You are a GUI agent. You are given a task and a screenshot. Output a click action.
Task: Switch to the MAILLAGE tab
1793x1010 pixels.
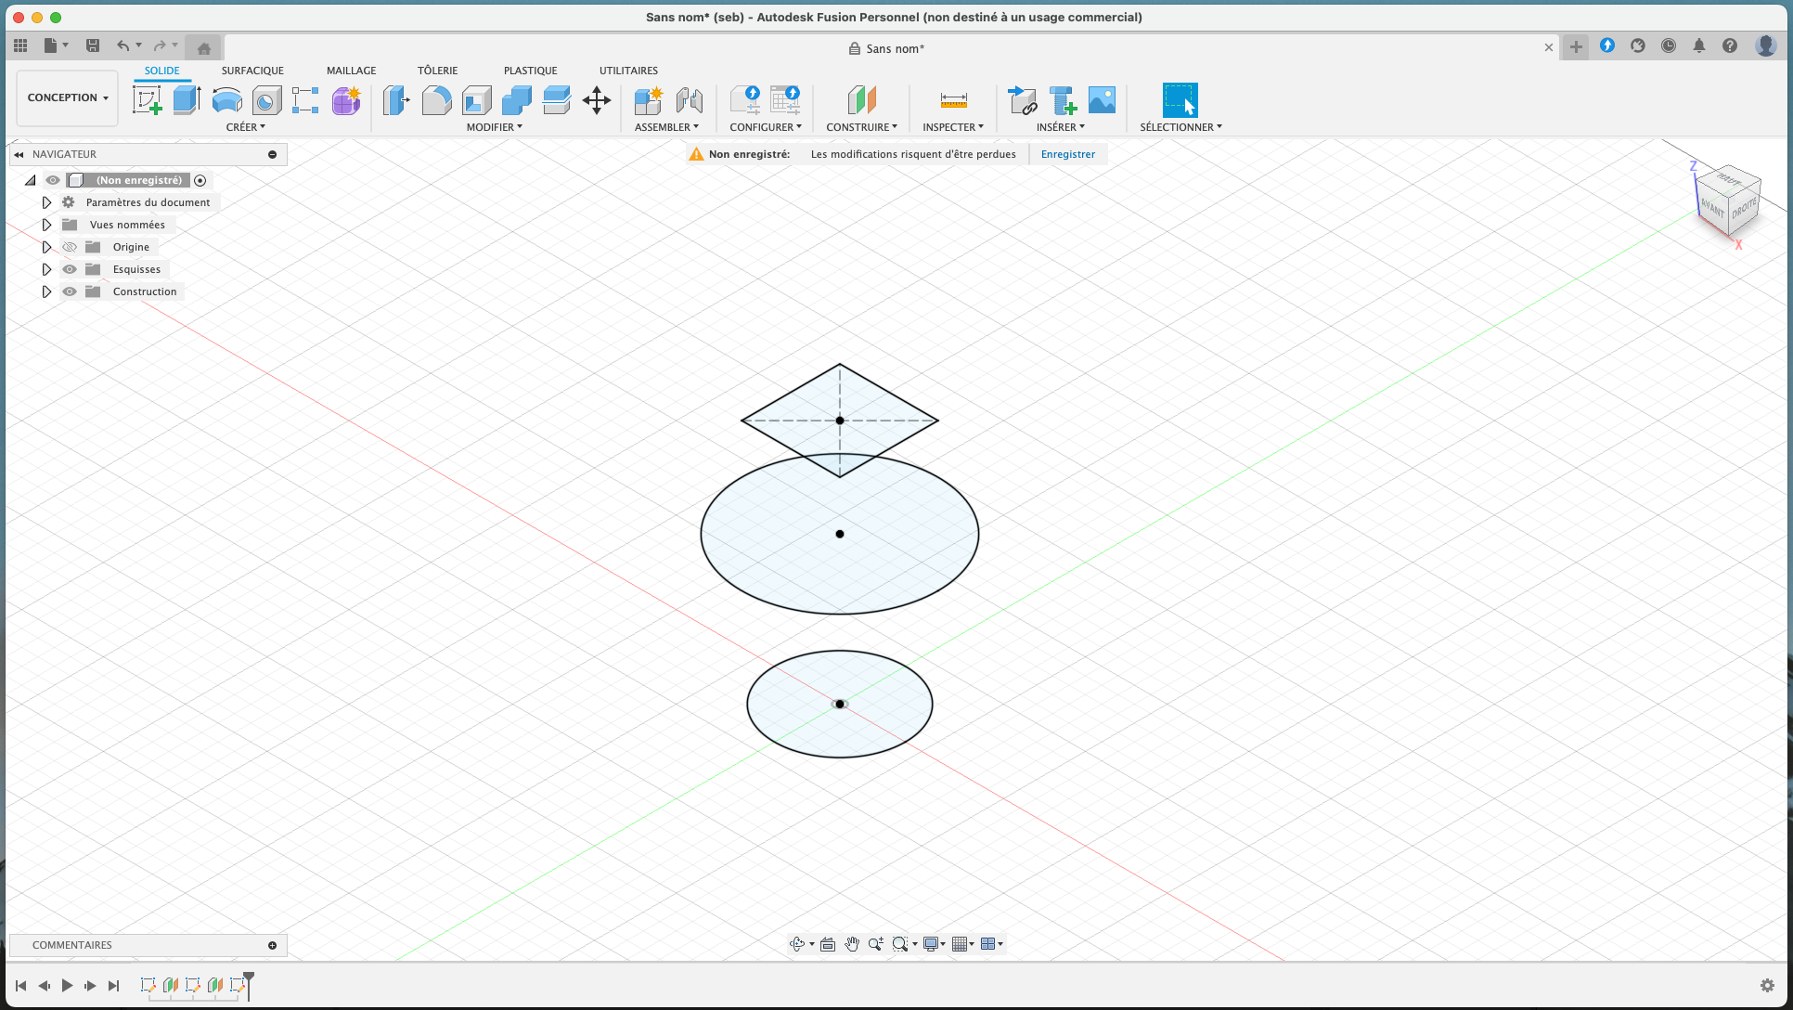(x=352, y=71)
